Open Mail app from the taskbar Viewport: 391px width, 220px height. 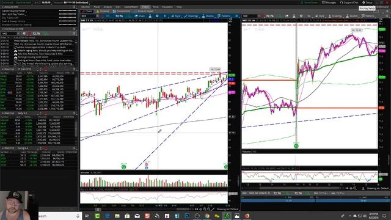[x=137, y=216]
